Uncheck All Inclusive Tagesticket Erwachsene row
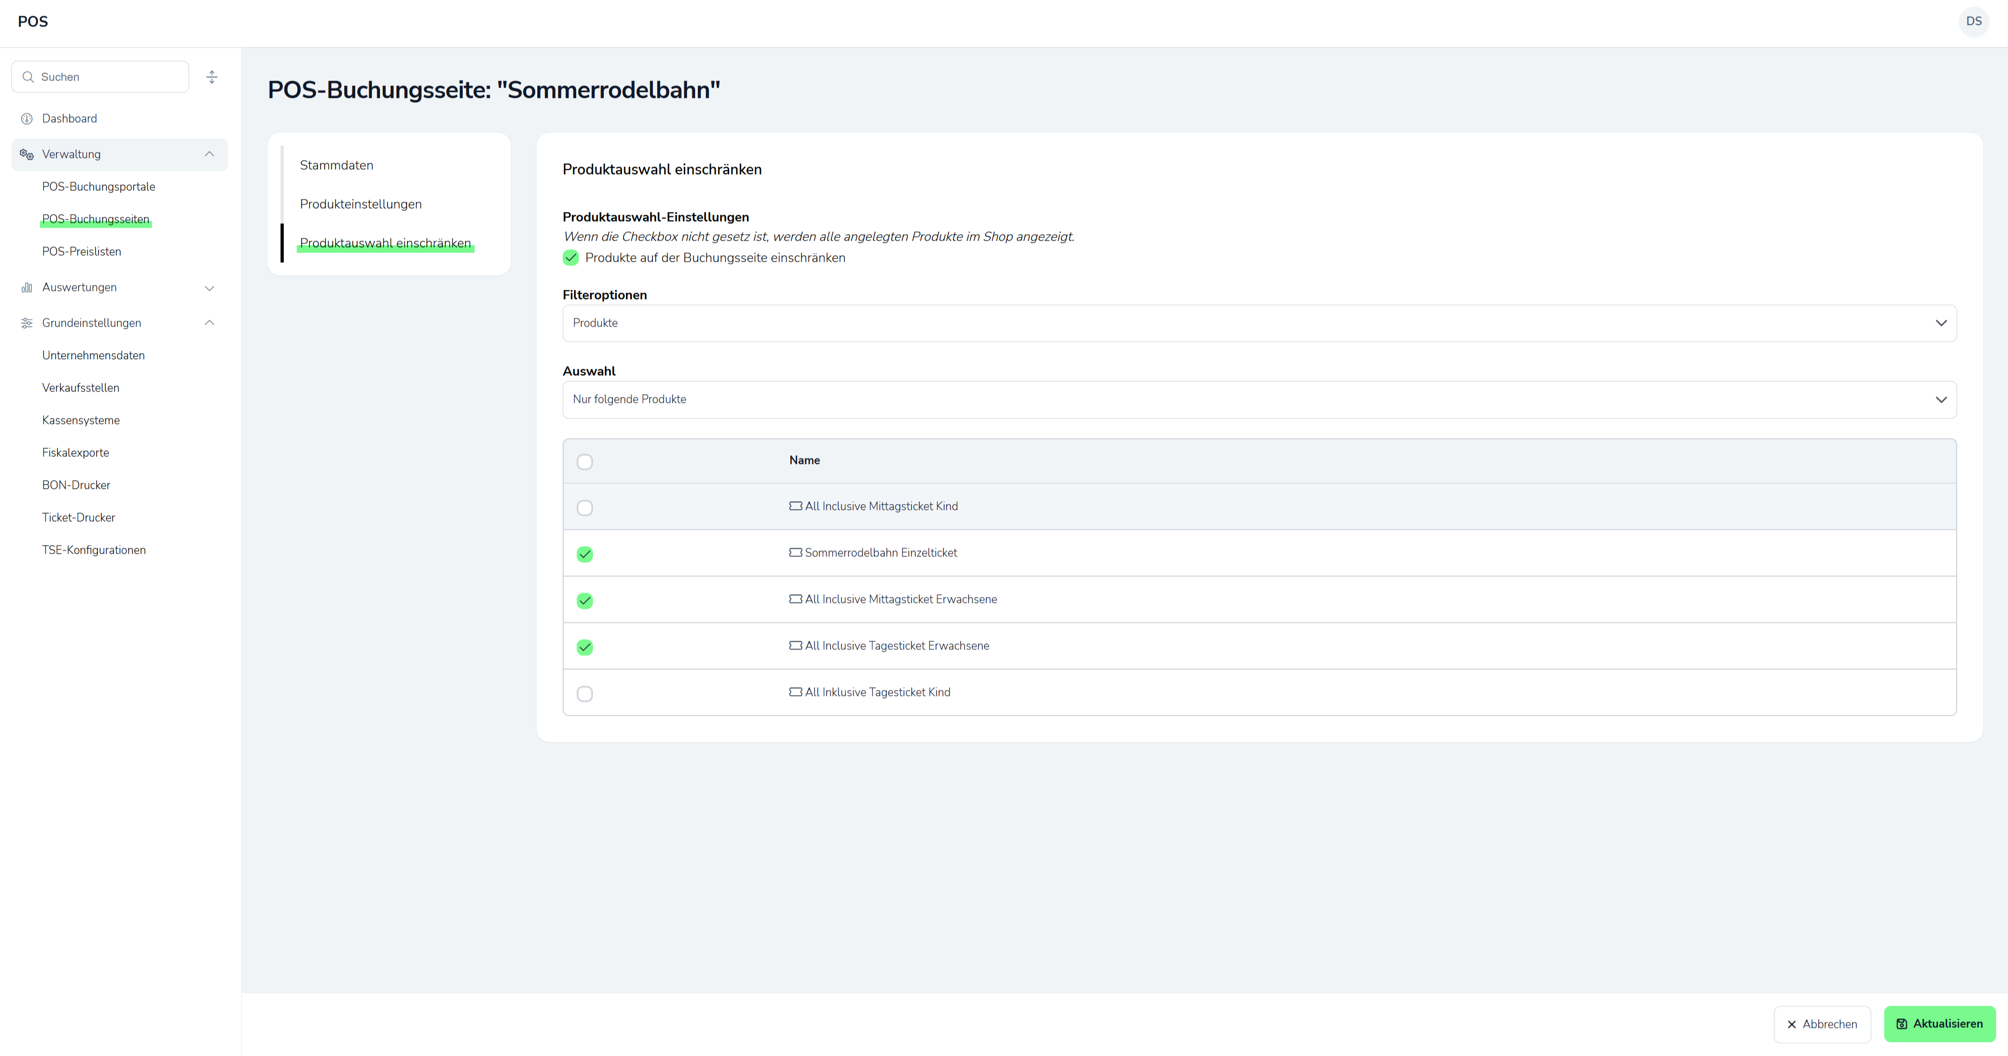 585,647
